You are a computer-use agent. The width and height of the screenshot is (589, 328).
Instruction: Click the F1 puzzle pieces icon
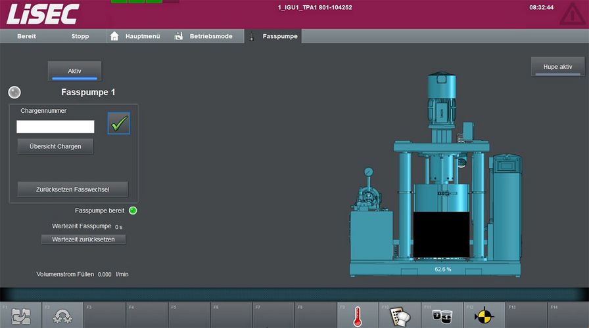point(21,316)
